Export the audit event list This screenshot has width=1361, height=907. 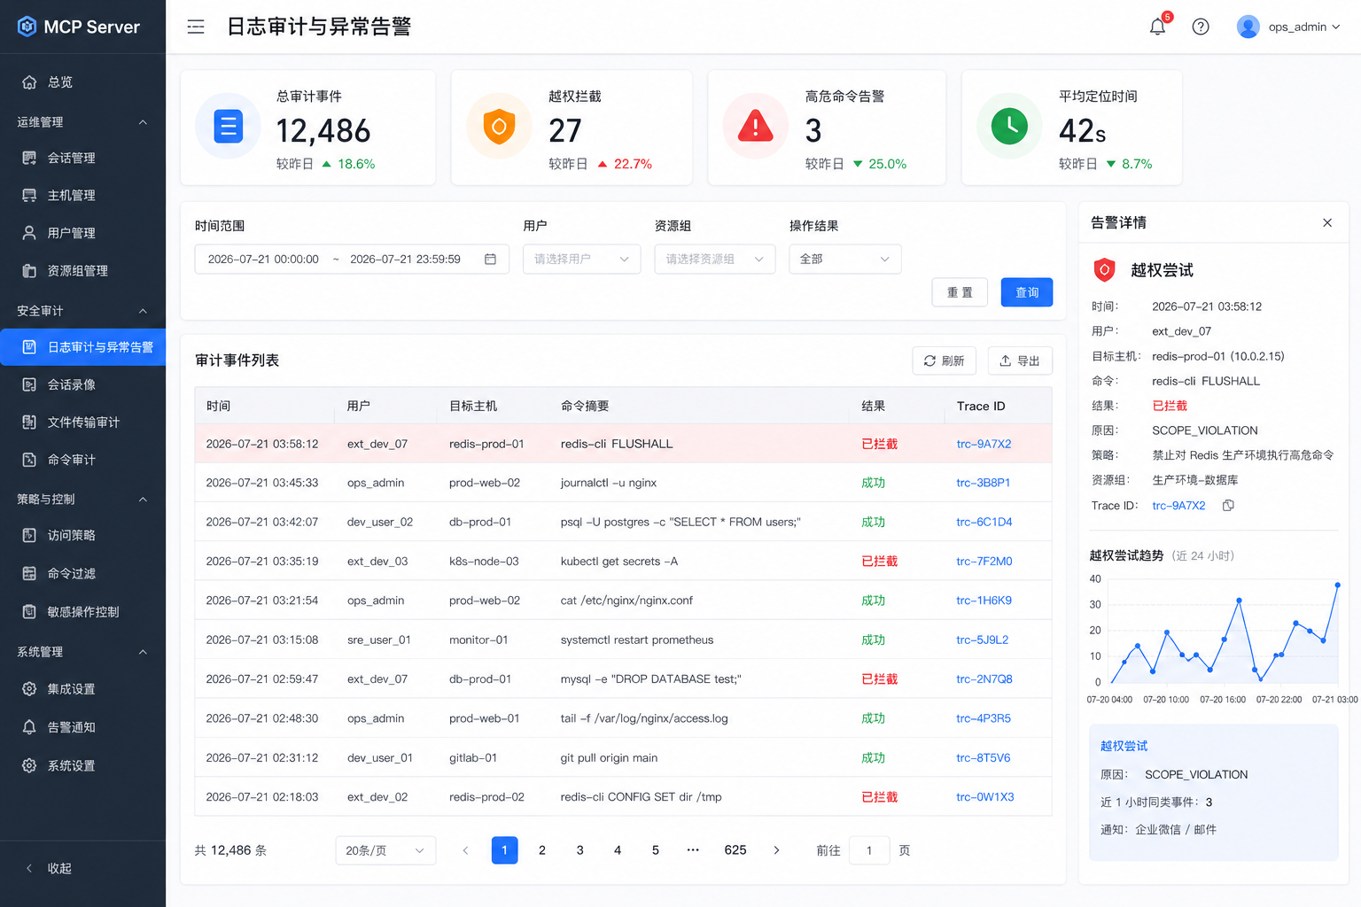[x=1020, y=360]
